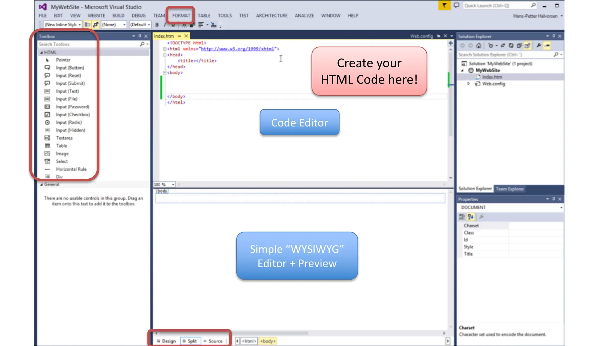Open the Hans-Petter Halvorsen account menu
616x346 pixels.
(537, 16)
